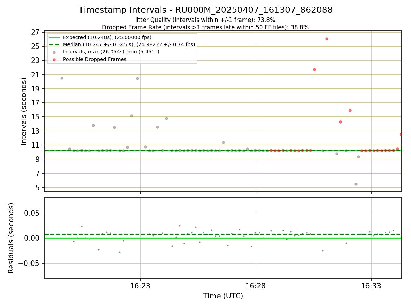Viewport: 411px width, 308px height.
Task: Select the lowest gray point near 5.5 seconds
Action: coord(356,184)
